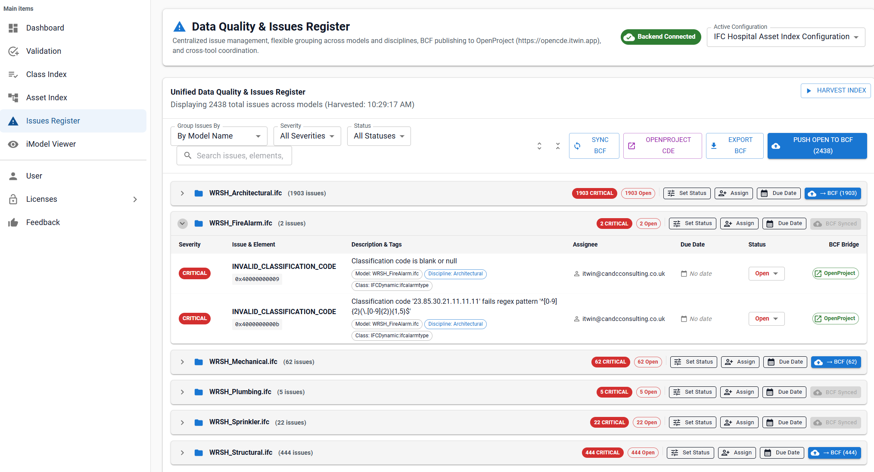This screenshot has width=874, height=472.
Task: Expand WRSH_Architectural.ifc group
Action: tap(182, 194)
